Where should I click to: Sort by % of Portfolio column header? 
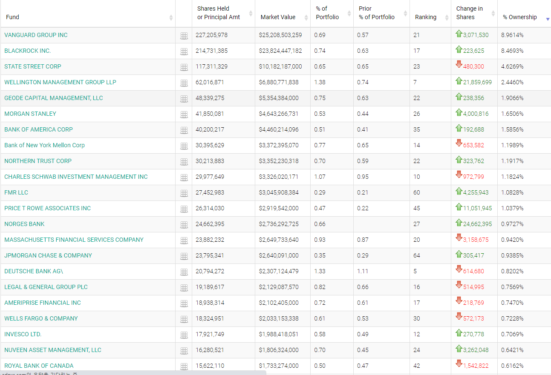(332, 13)
